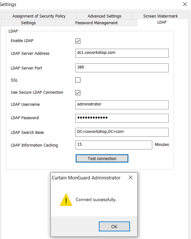Select the Password Management tab
Image resolution: width=191 pixels, height=239 pixels.
click(96, 23)
